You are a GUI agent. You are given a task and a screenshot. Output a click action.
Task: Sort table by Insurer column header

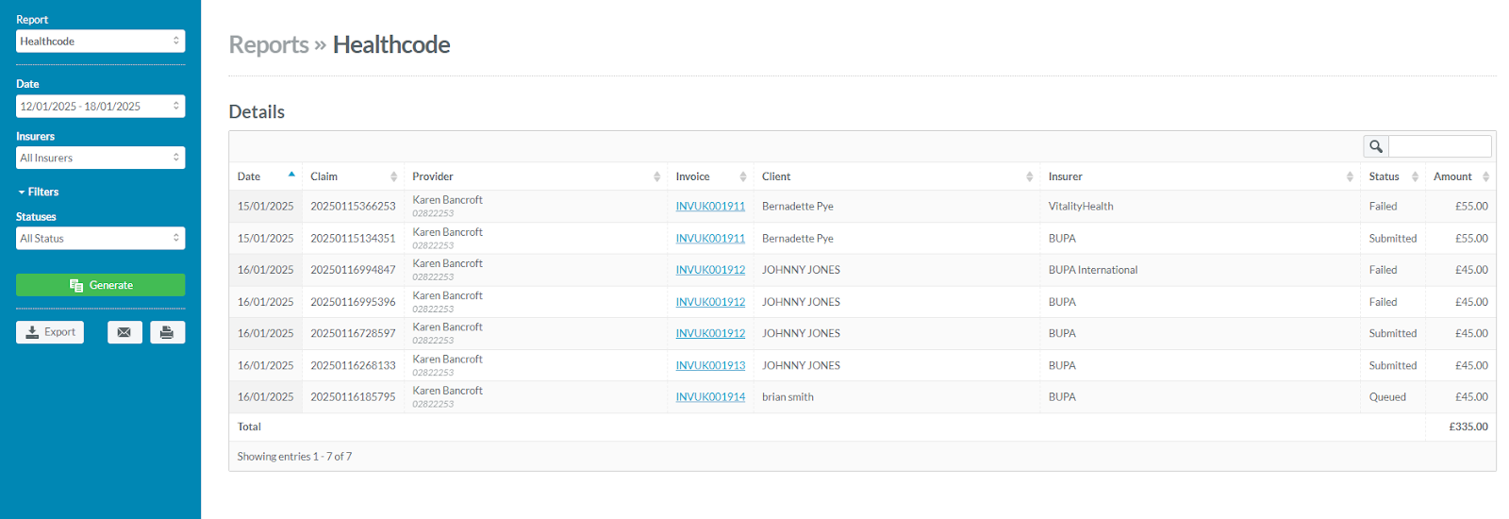1066,176
